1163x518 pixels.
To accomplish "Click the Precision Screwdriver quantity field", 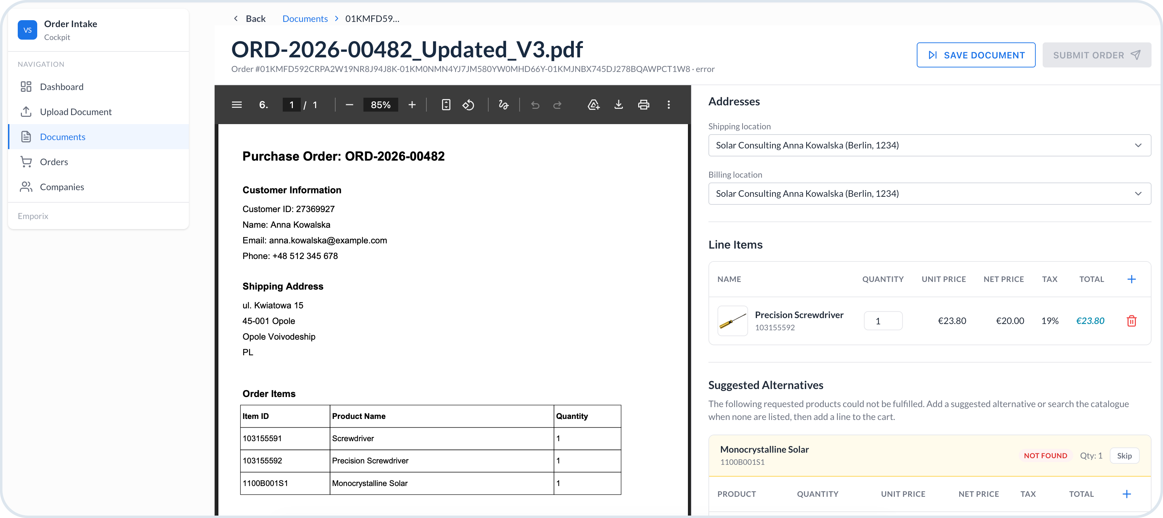I will point(883,321).
